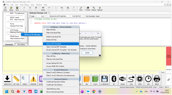Image resolution: width=172 pixels, height=95 pixels.
Task: Click the red Polling Disabled indicator
Action: pyautogui.click(x=169, y=56)
